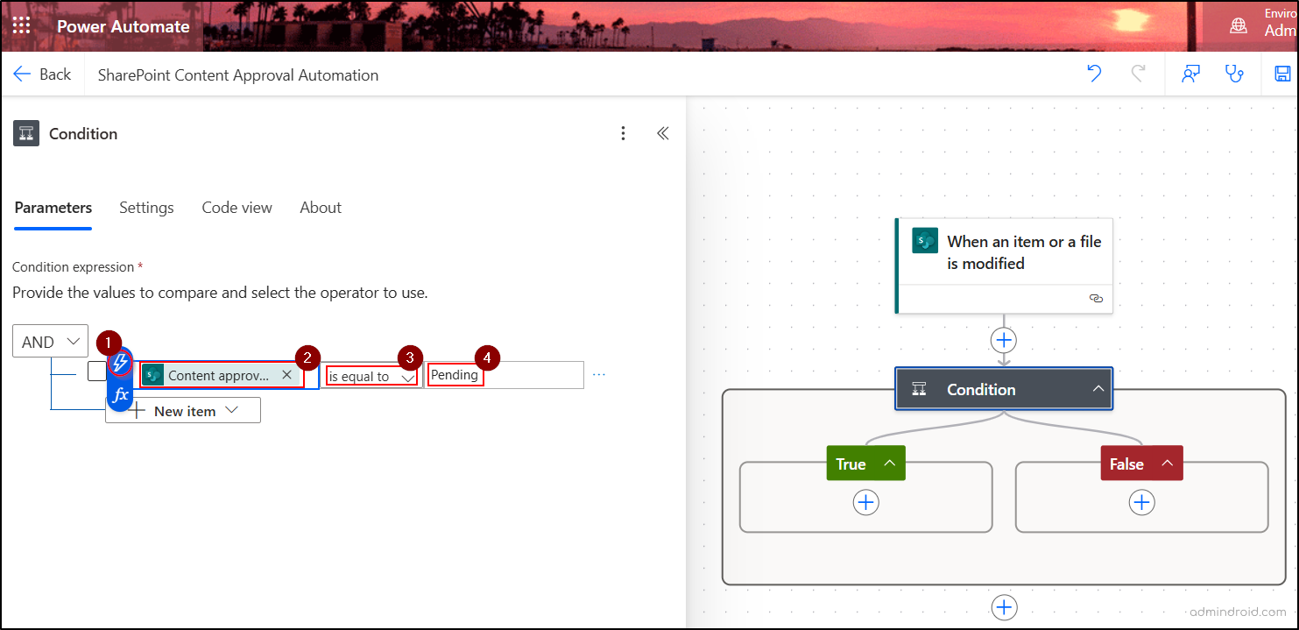1299x630 pixels.
Task: Open the three-dot menu in Condition panel
Action: (x=623, y=133)
